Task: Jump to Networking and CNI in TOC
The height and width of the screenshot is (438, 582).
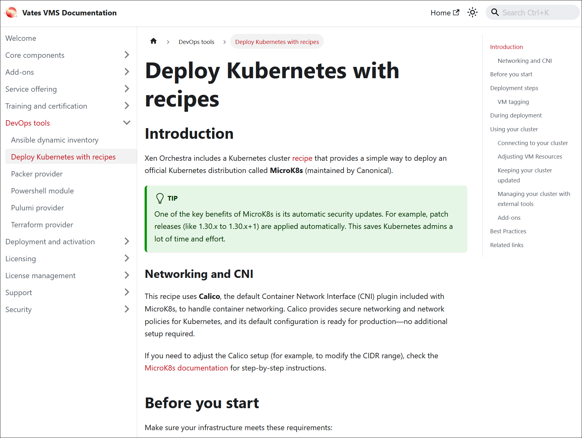Action: tap(525, 61)
